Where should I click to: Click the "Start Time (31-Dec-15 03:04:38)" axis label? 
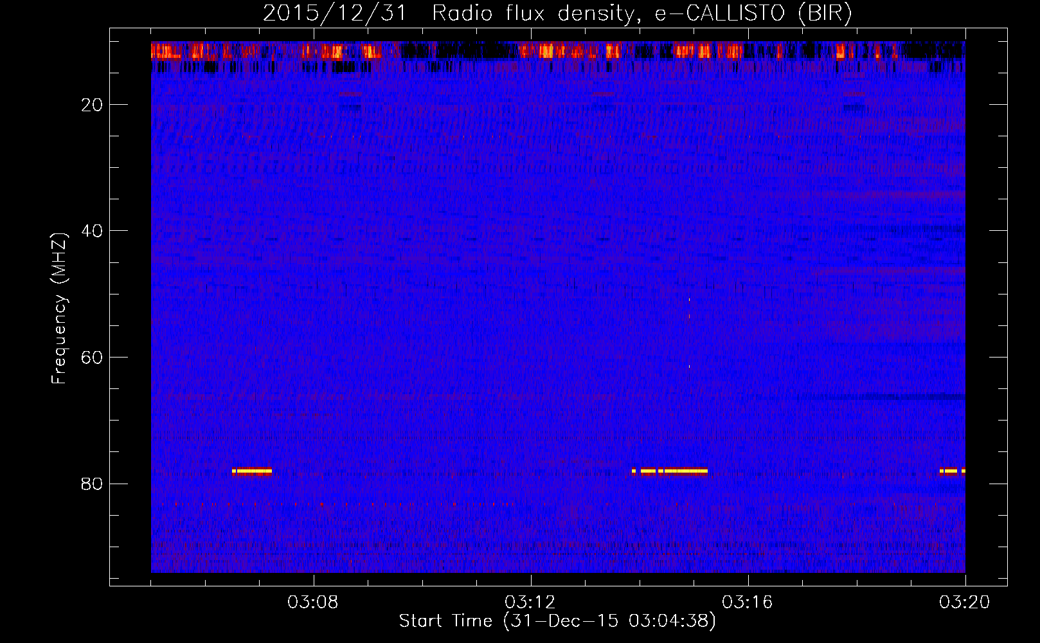pos(557,621)
